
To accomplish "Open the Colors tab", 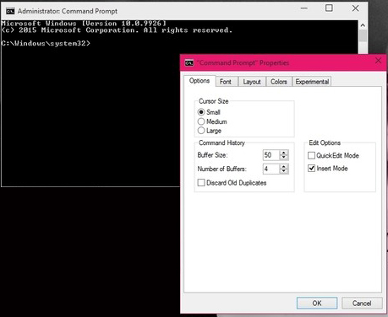I will (x=279, y=82).
